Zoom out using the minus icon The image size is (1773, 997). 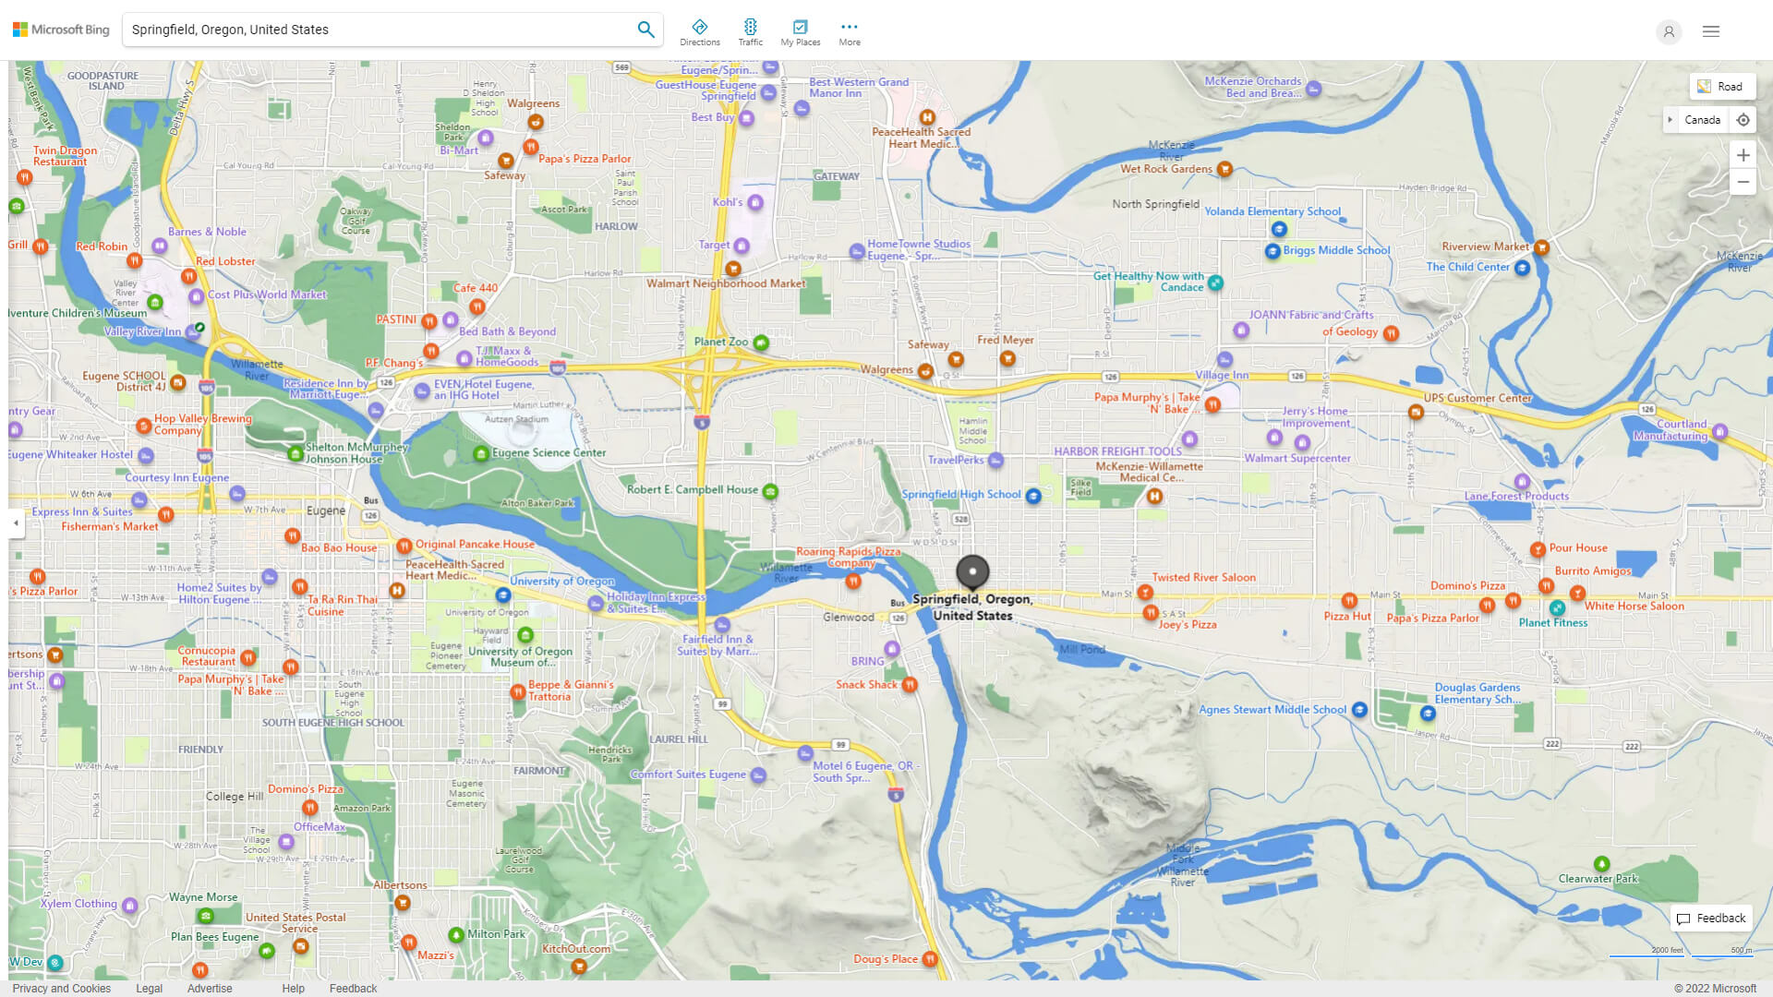pos(1743,182)
